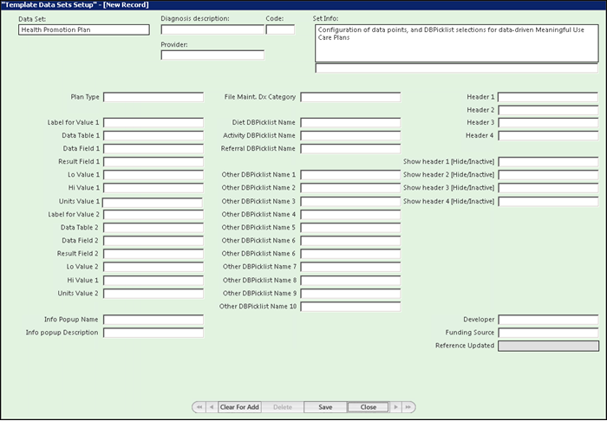Click inside the Set Info text area
Image resolution: width=607 pixels, height=421 pixels.
[x=457, y=43]
